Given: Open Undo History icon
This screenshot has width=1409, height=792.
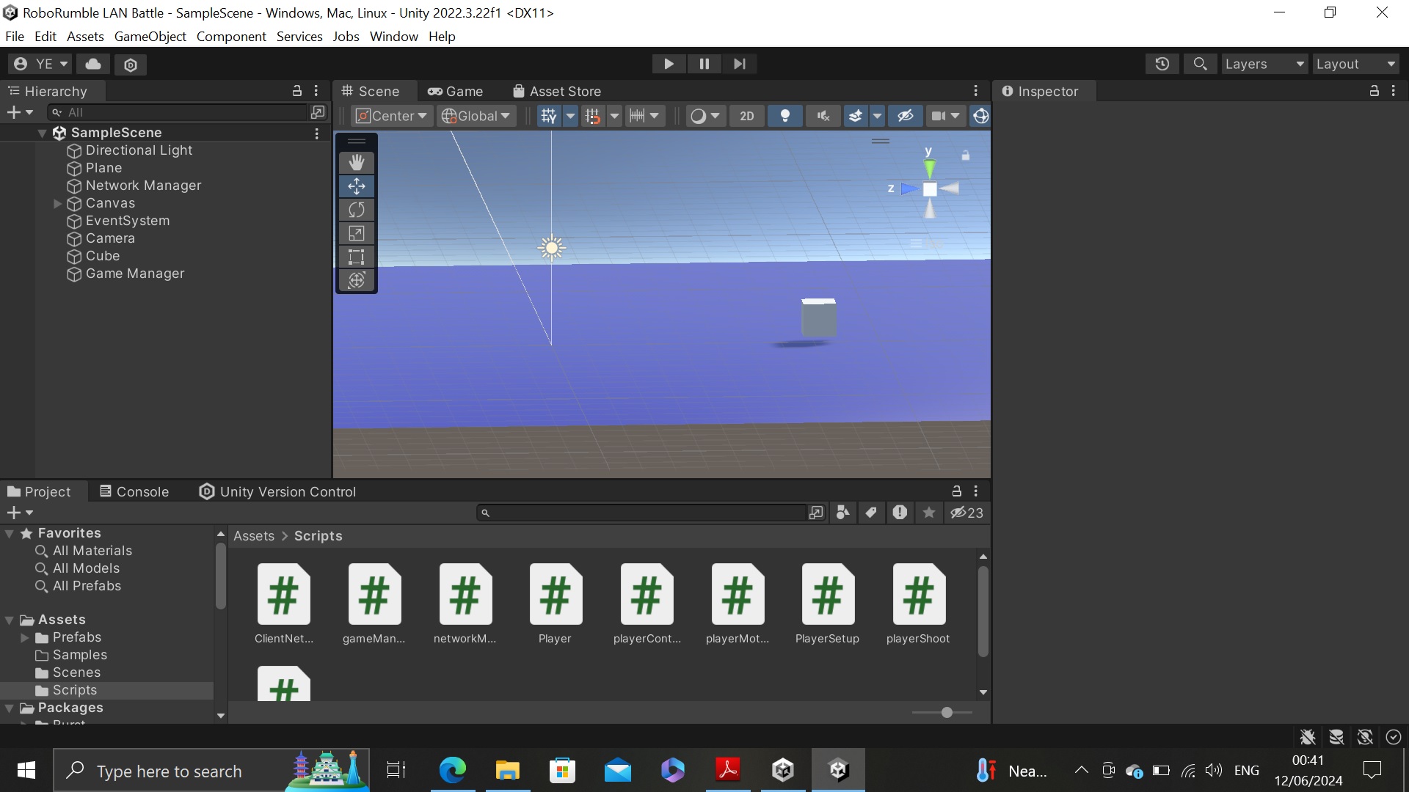Looking at the screenshot, I should [x=1162, y=64].
